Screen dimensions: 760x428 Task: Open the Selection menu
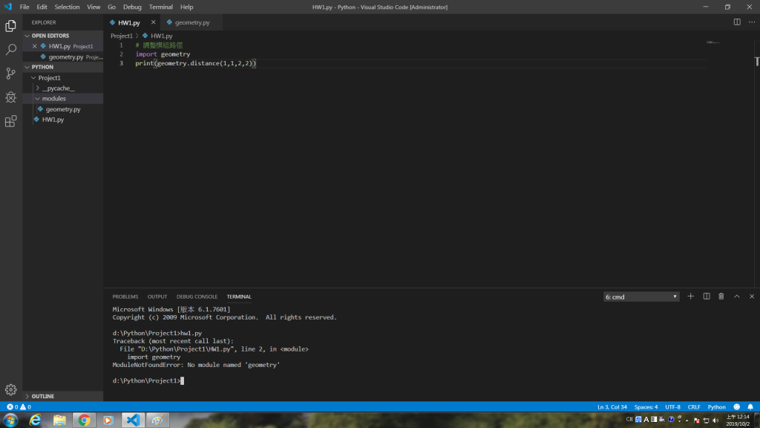(67, 7)
